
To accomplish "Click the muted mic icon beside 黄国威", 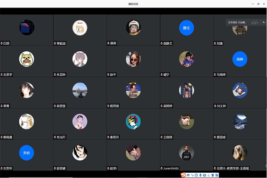I will [x=215, y=137].
